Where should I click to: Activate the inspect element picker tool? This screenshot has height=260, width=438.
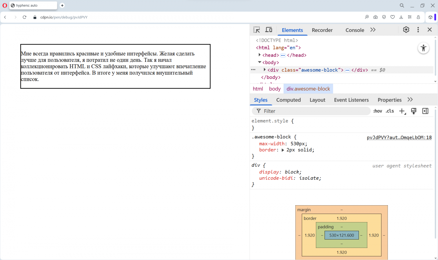(257, 30)
